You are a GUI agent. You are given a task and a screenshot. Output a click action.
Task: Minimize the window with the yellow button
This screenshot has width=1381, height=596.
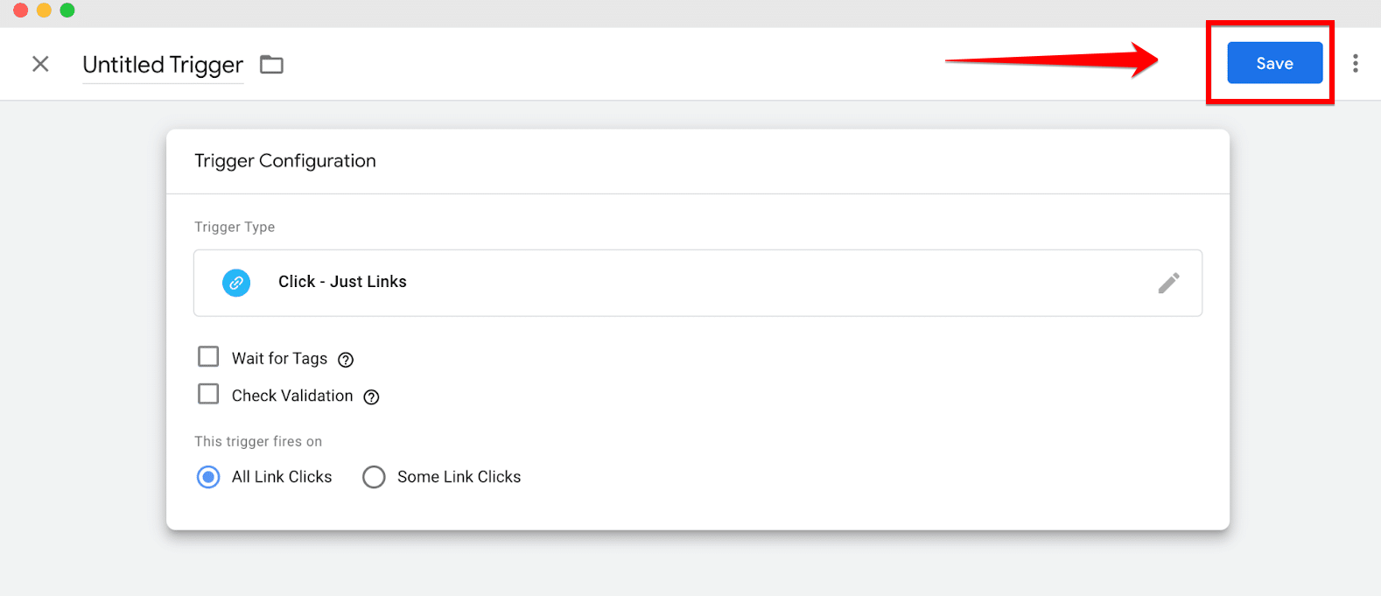pyautogui.click(x=44, y=11)
